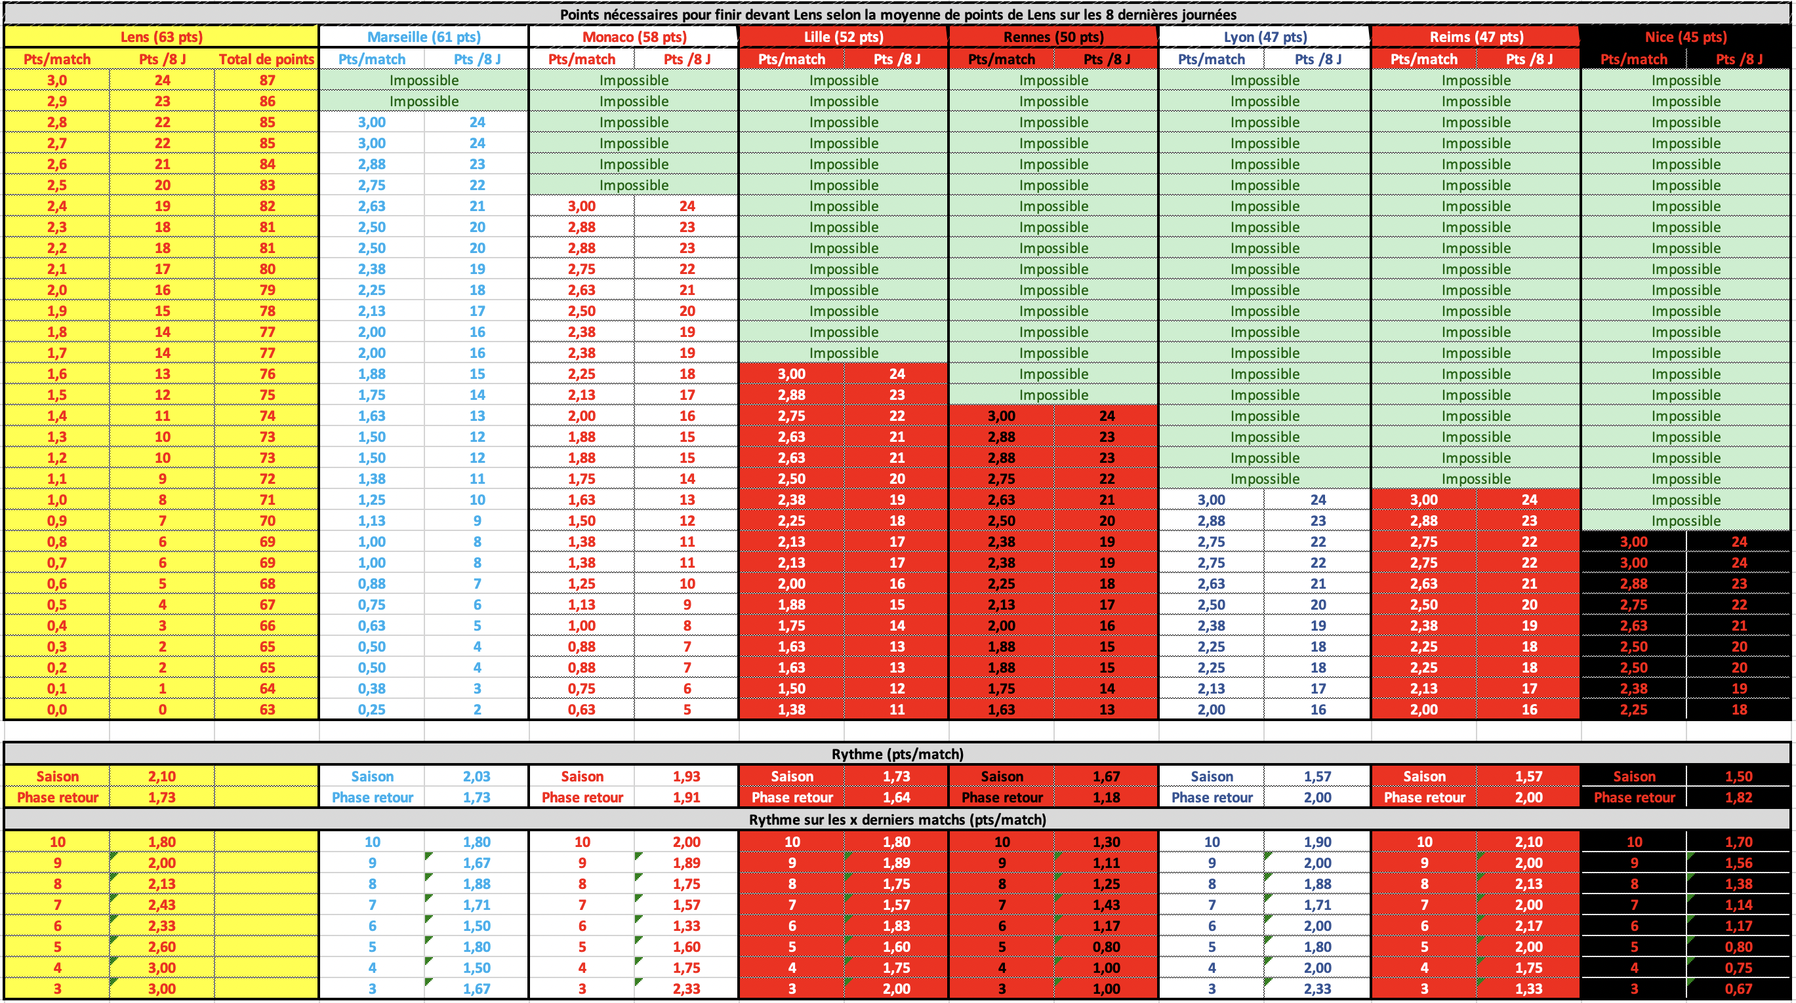Click the 'Rennes (50 pts)' header cell
This screenshot has height=1003, width=1796.
[1053, 37]
